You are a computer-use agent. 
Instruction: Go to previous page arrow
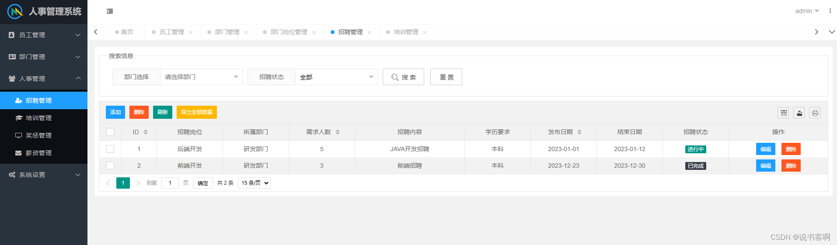pos(108,183)
